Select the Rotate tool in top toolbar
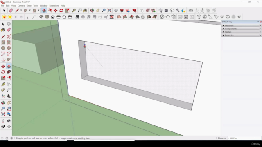The height and width of the screenshot is (147, 262). point(61,11)
